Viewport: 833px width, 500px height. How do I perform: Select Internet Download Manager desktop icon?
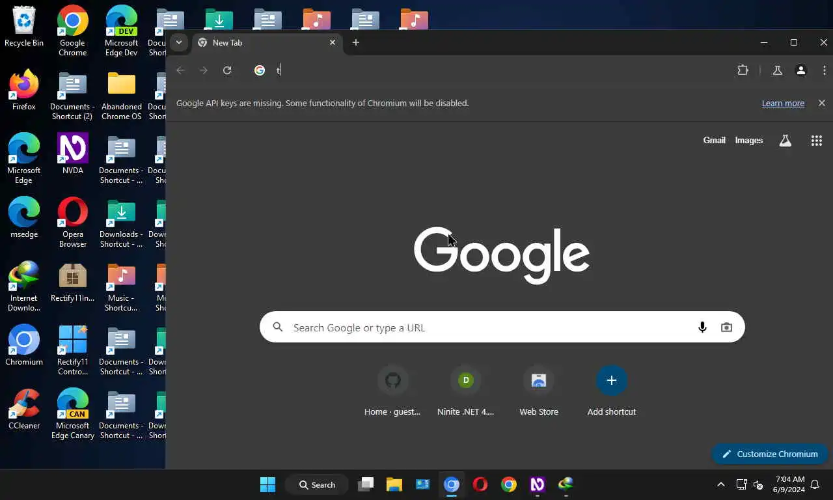pyautogui.click(x=24, y=286)
